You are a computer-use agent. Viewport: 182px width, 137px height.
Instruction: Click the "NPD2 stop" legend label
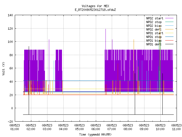click(x=154, y=22)
